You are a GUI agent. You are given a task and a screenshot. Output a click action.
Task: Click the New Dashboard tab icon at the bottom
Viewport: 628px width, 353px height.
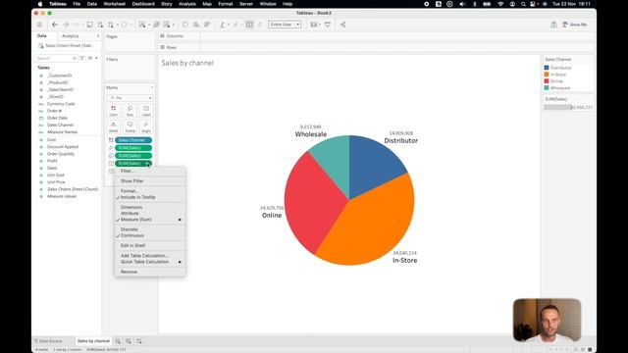click(x=129, y=341)
